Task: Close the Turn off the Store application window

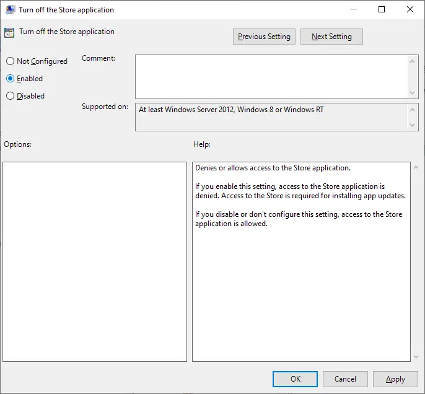Action: [x=410, y=10]
